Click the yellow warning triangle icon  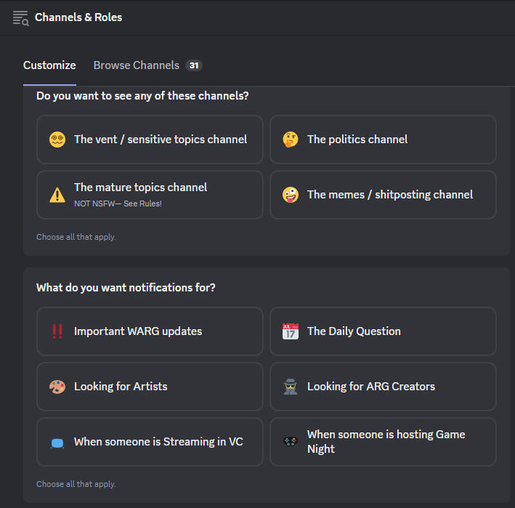click(57, 195)
